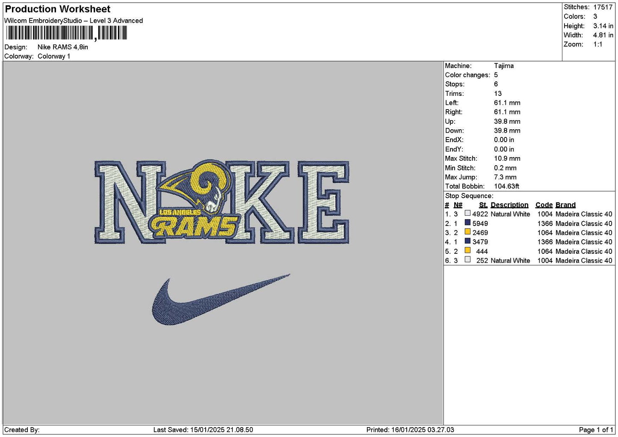The image size is (618, 437).
Task: Click the 'EndY:' label
Action: click(x=454, y=149)
